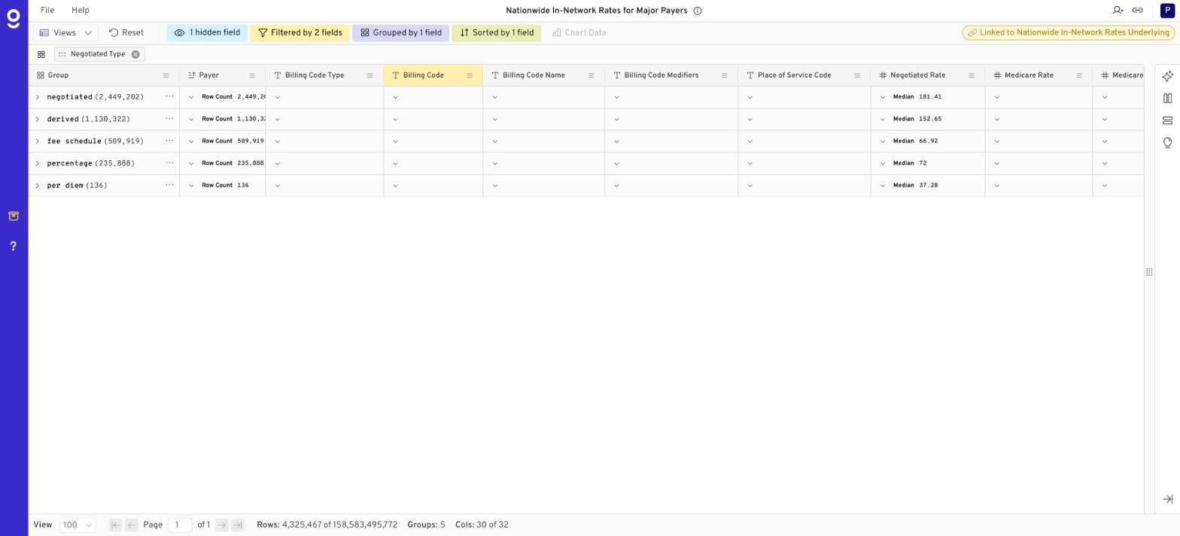The width and height of the screenshot is (1180, 536).
Task: Open Billing Code Name column menu
Action: click(x=591, y=75)
